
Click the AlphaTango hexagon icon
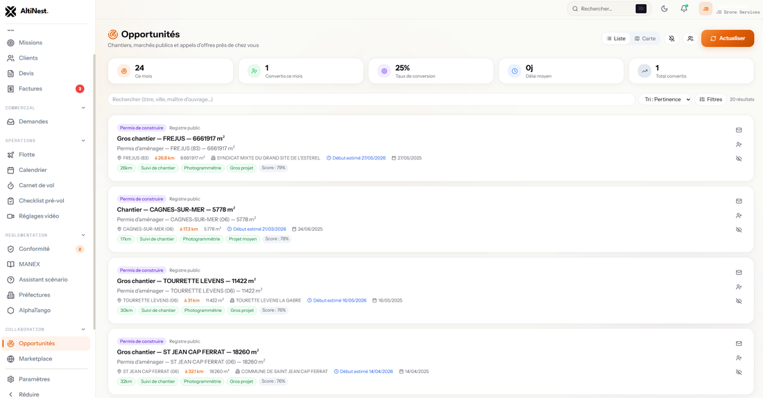[x=10, y=311]
